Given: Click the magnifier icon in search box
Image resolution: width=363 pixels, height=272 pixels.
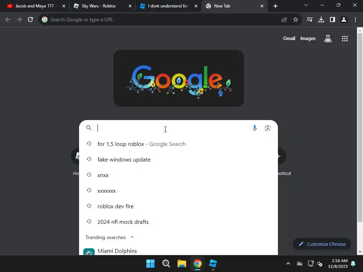Looking at the screenshot, I should (89, 127).
